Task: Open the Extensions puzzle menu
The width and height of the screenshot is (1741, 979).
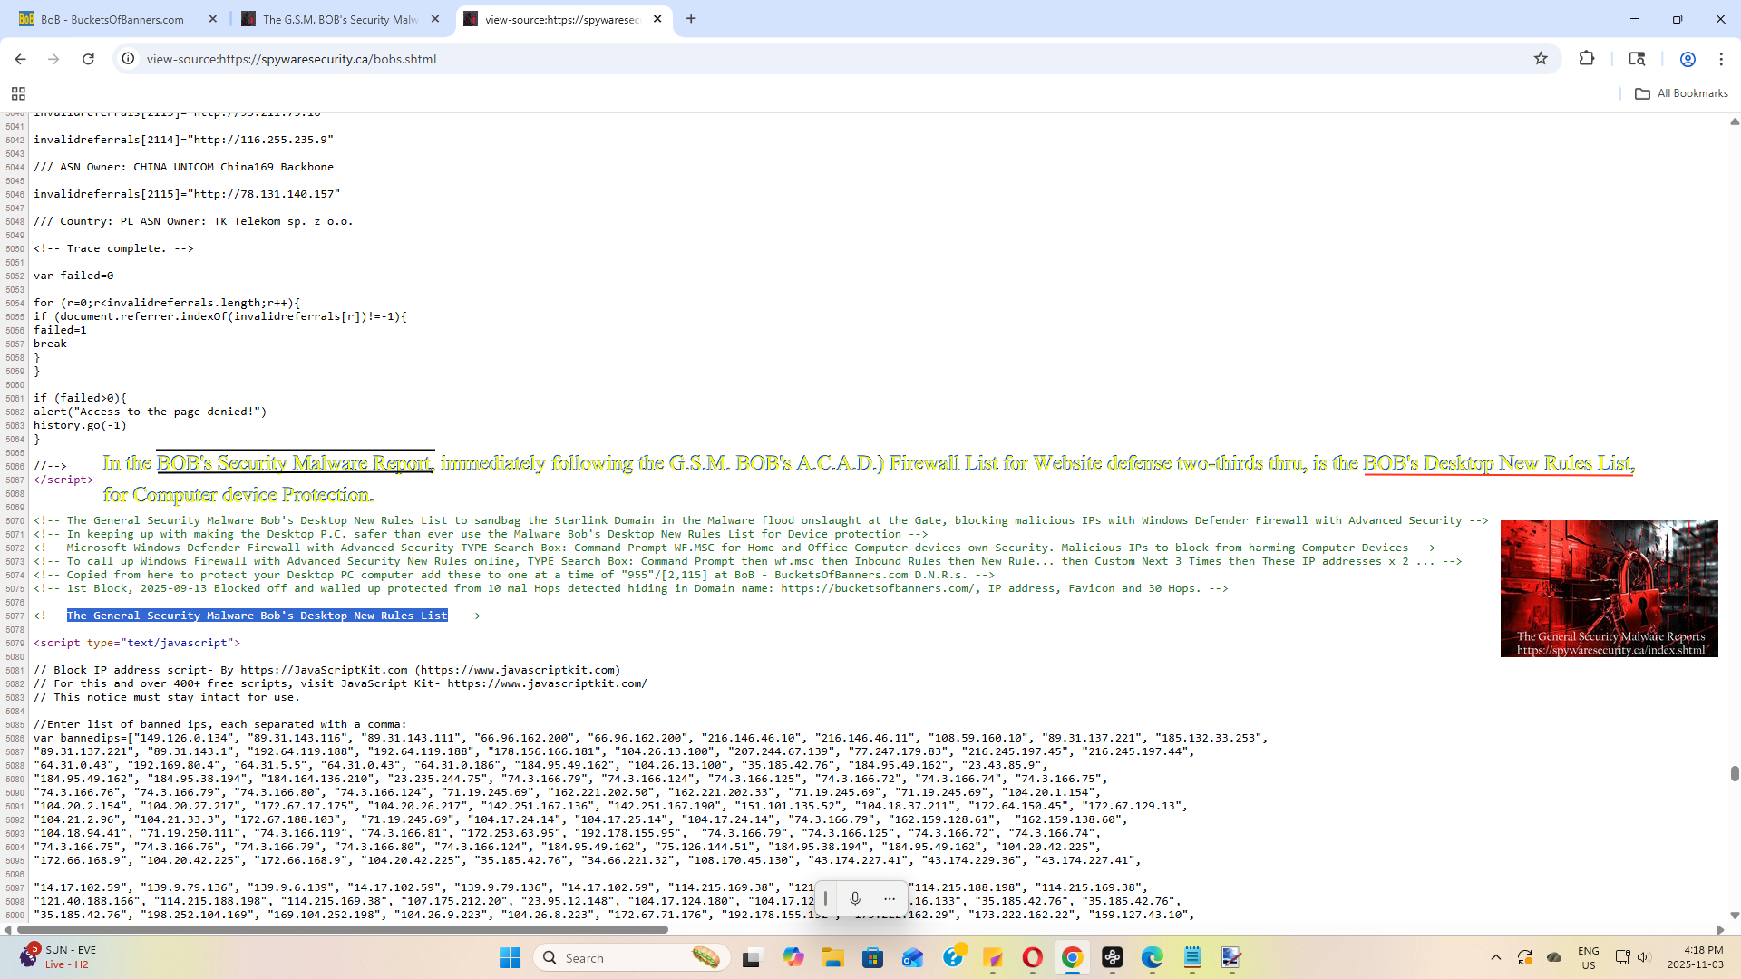Action: click(x=1587, y=59)
